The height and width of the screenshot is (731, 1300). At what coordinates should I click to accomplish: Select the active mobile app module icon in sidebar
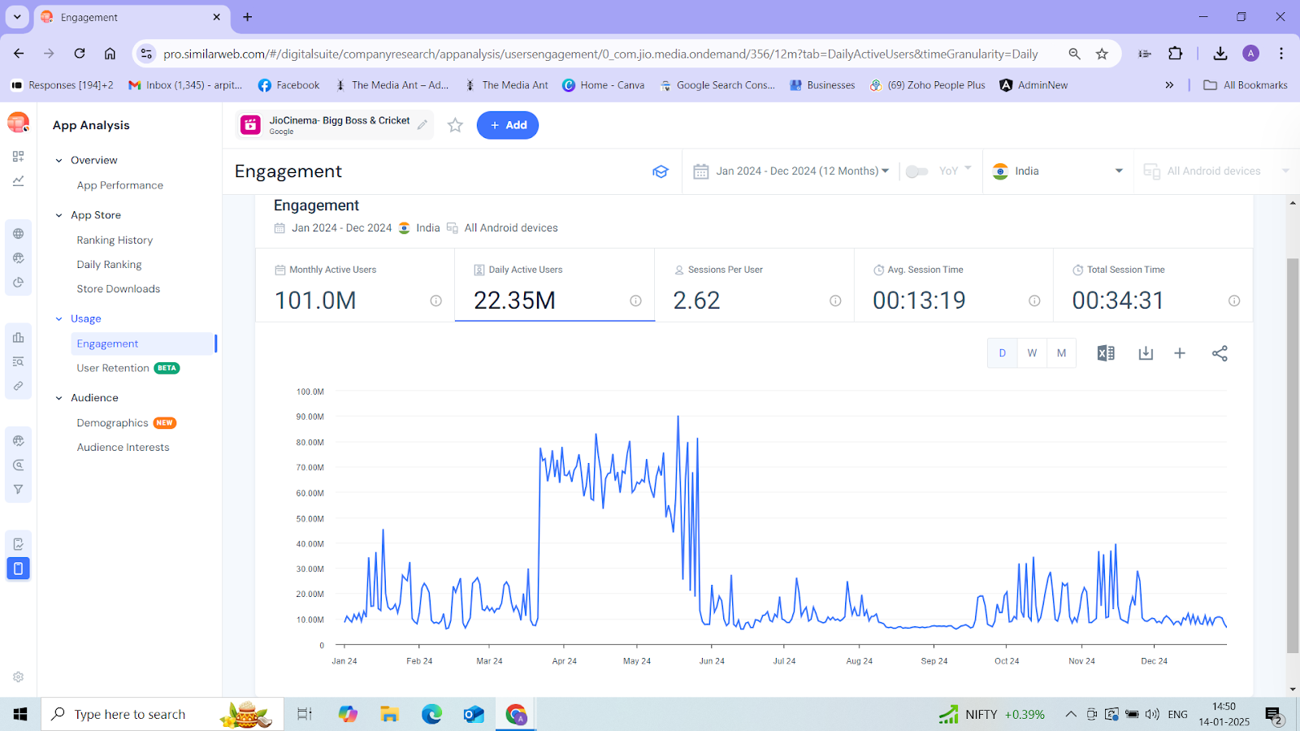(18, 568)
